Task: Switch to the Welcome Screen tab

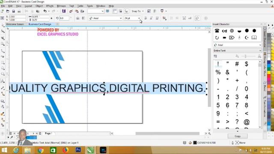Action: click(x=15, y=24)
